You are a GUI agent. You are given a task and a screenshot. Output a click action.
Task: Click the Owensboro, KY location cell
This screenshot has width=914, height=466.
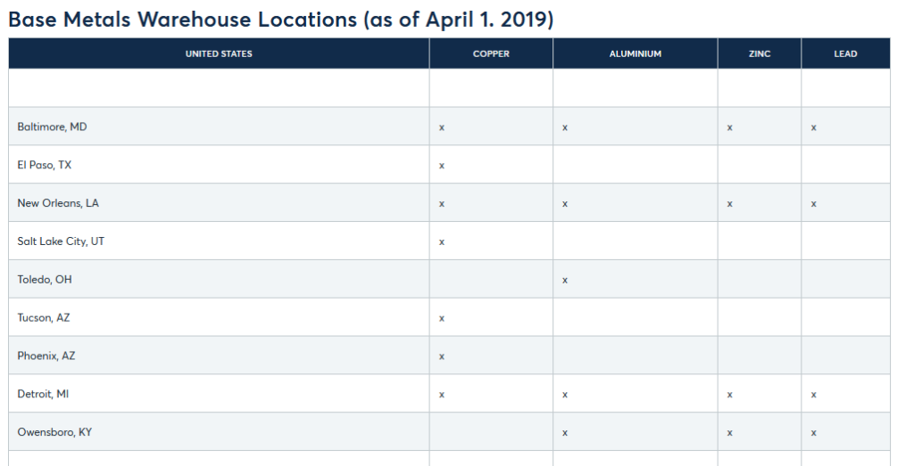[x=54, y=432]
